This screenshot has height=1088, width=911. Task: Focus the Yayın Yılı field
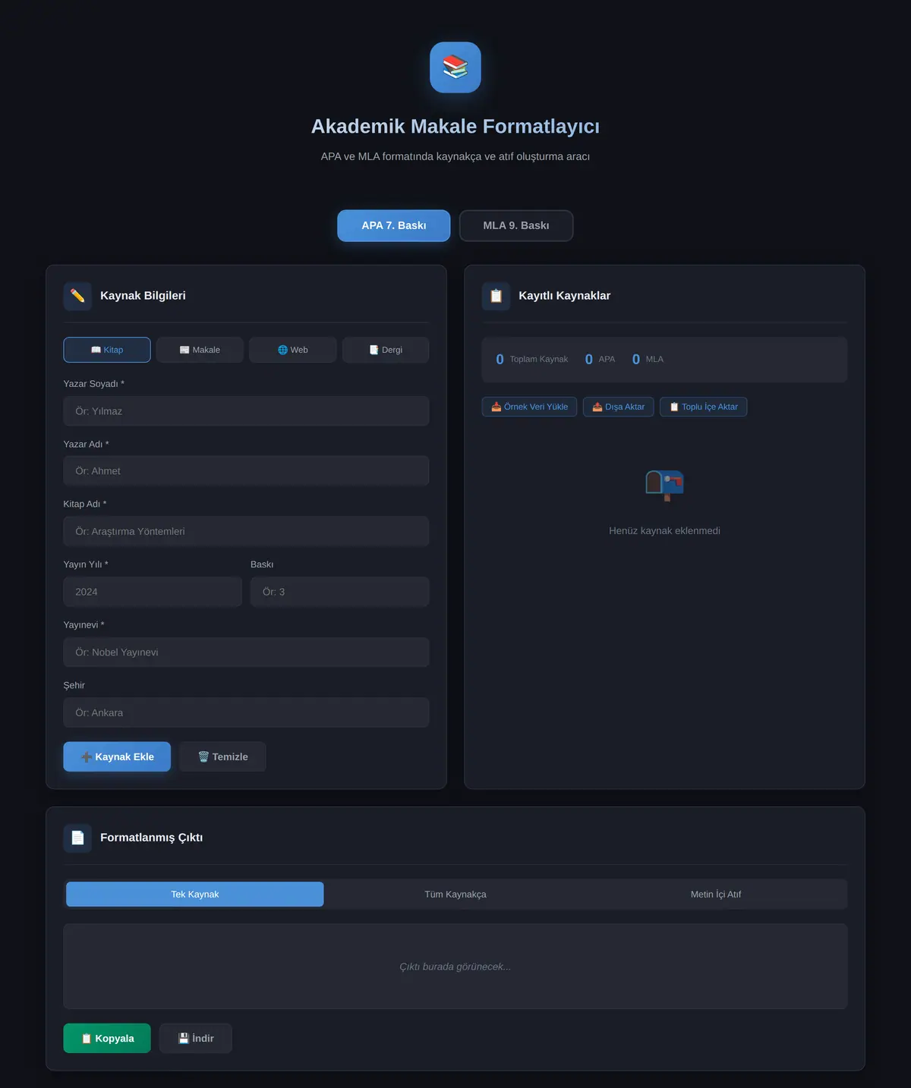(153, 592)
